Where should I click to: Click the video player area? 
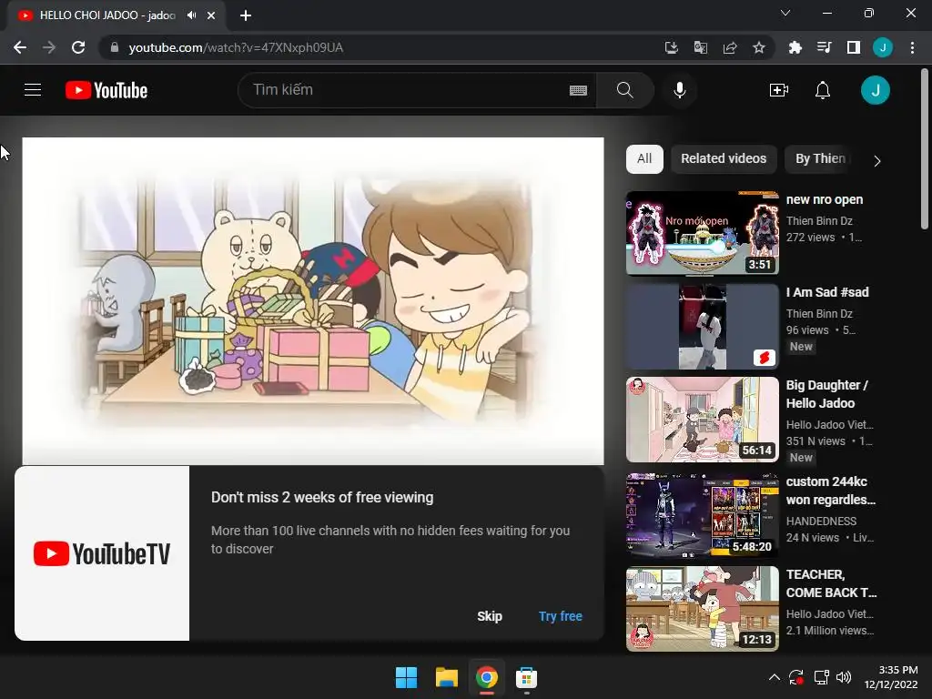(313, 300)
